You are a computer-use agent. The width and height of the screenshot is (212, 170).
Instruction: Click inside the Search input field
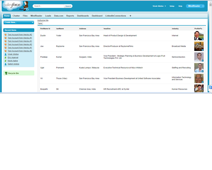(49, 6)
